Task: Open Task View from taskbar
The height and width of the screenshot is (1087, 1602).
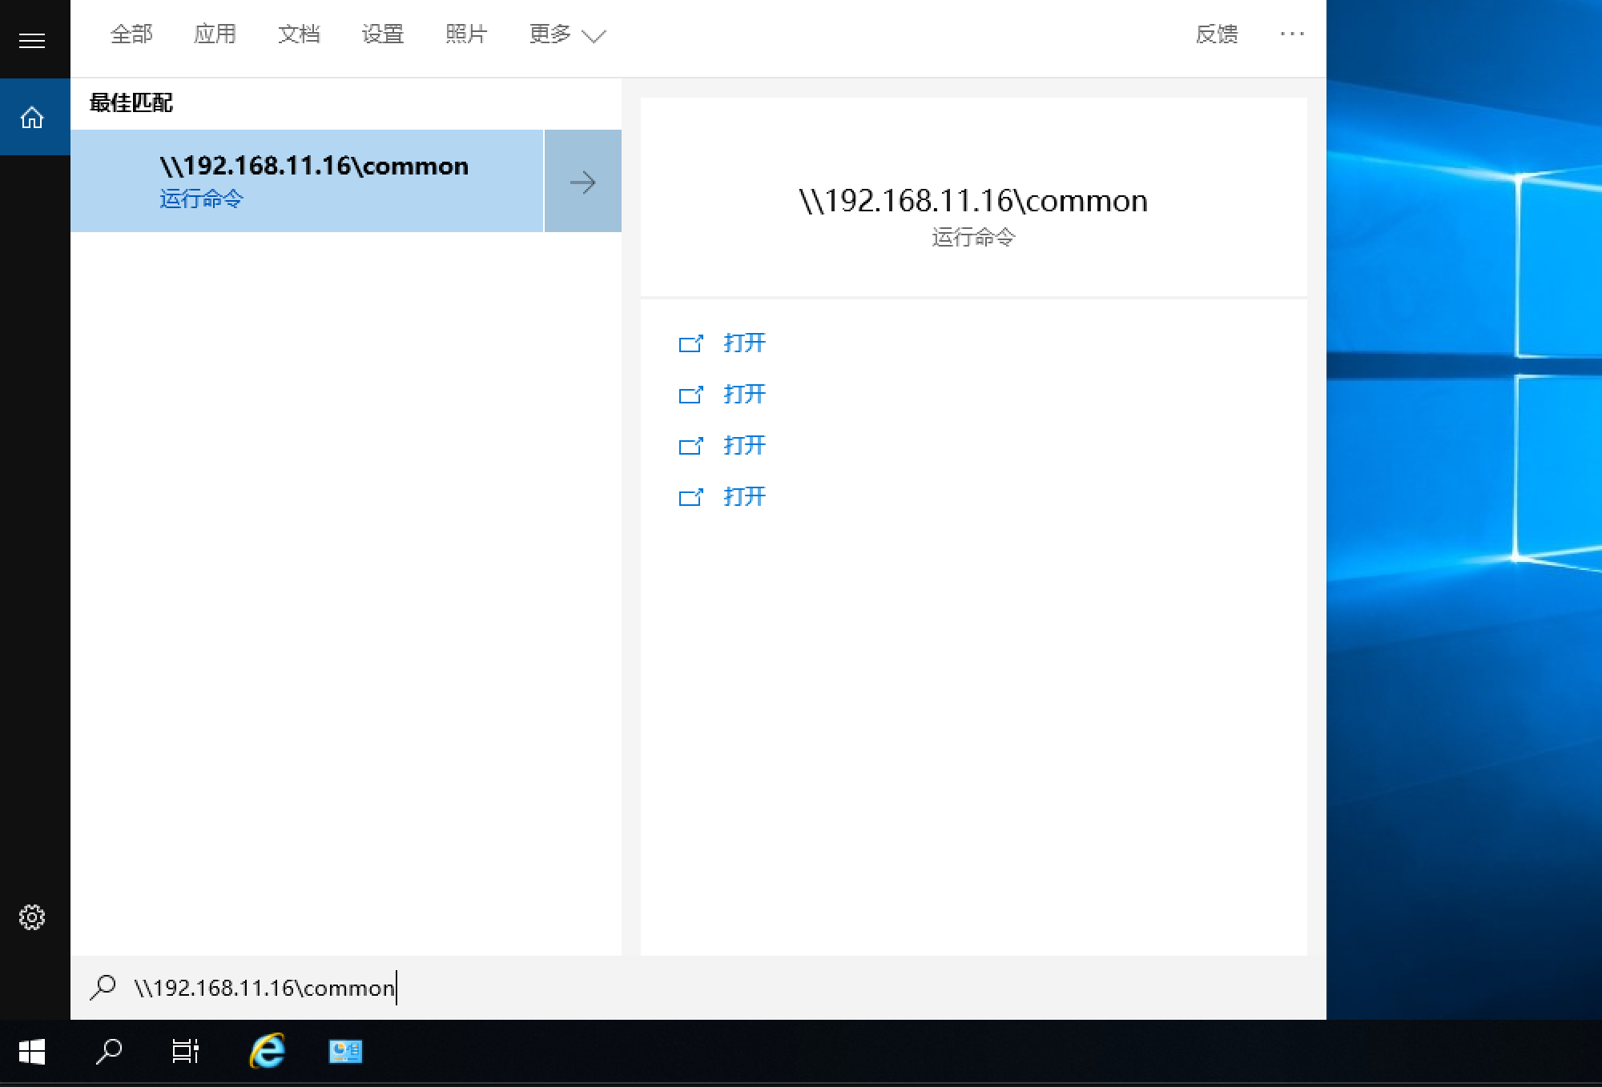Action: pyautogui.click(x=185, y=1052)
